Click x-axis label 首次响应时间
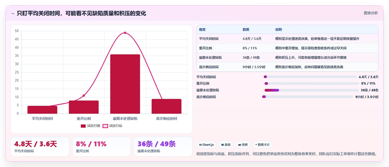This screenshot has height=167, width=389. click(166, 119)
